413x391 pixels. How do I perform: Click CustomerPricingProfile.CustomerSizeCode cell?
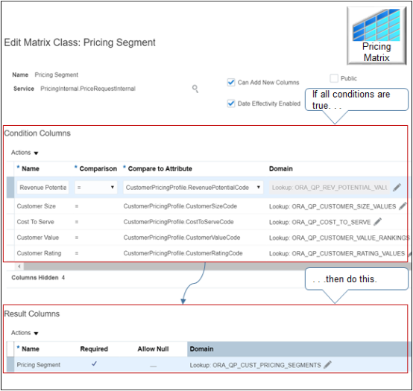180,206
